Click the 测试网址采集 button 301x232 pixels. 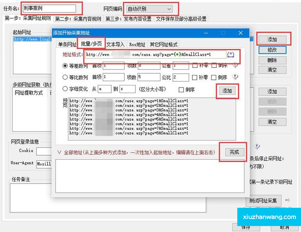coord(264,201)
